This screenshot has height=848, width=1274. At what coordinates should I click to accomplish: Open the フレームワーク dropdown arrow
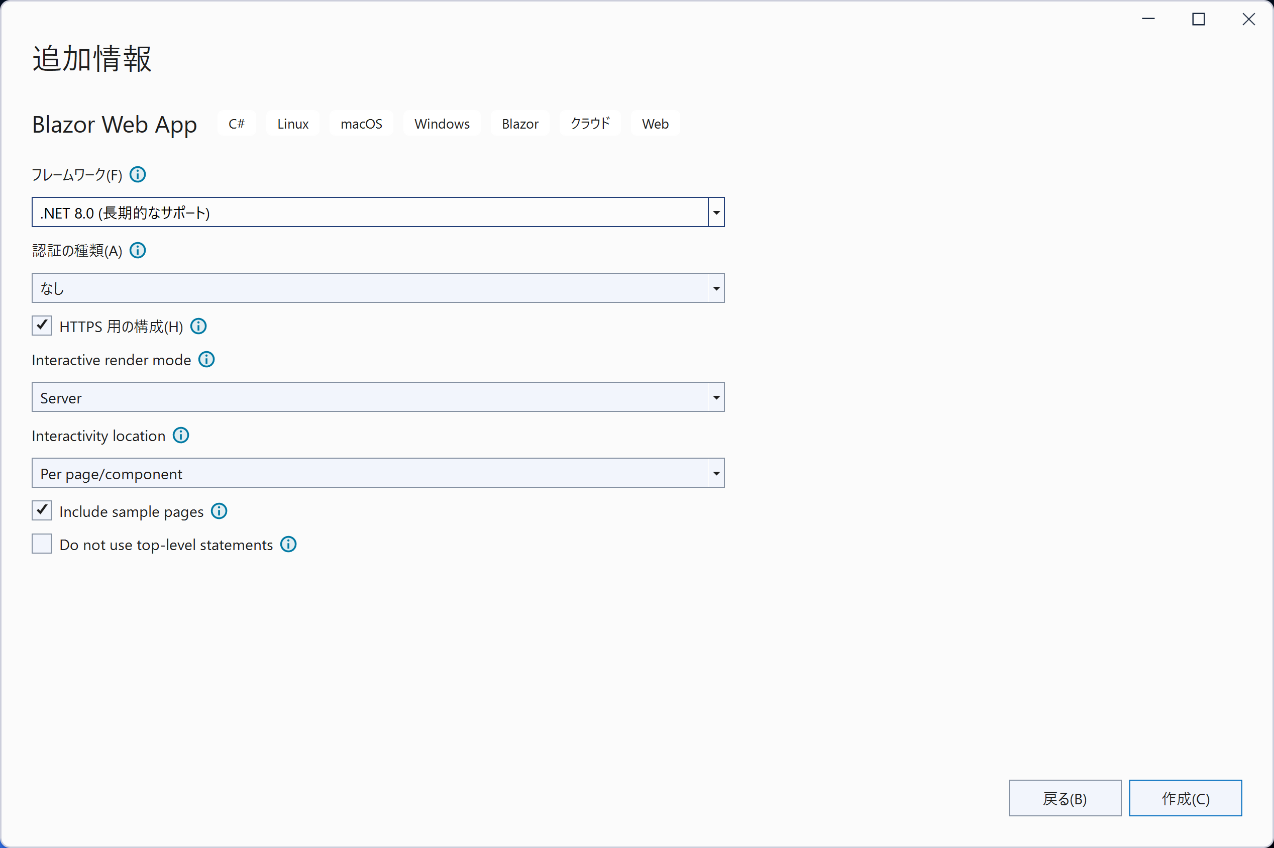coord(716,212)
